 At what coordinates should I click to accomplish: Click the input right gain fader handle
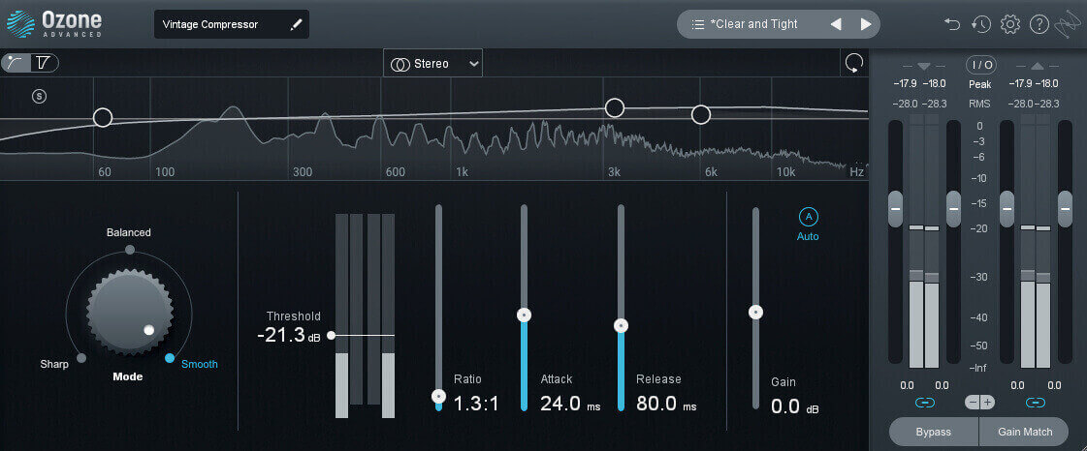click(954, 209)
